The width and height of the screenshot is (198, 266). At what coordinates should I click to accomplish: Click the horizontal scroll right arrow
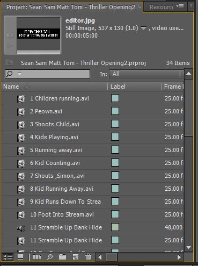[x=179, y=257]
